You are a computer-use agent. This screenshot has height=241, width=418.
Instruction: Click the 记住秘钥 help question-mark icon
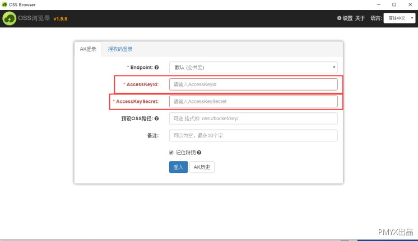click(x=199, y=153)
